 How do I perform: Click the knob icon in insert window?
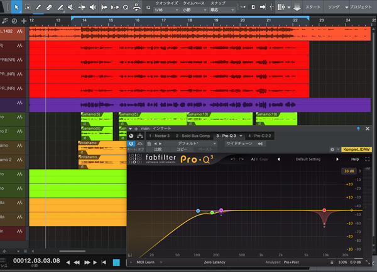[131, 136]
